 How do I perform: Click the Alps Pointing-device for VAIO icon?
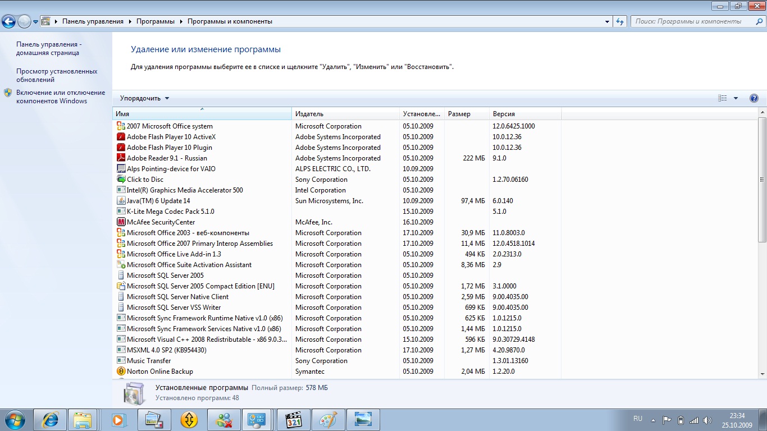pyautogui.click(x=121, y=169)
